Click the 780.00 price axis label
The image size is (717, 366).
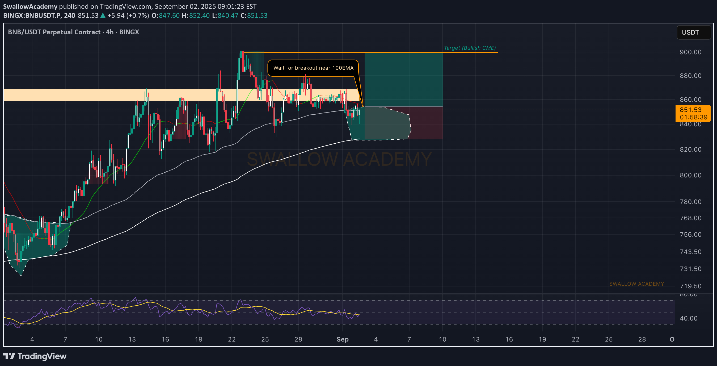click(691, 202)
